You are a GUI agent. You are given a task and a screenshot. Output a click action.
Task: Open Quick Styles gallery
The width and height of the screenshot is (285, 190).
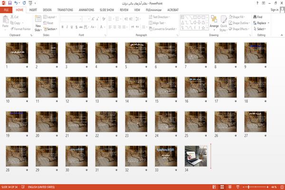pos(223,24)
